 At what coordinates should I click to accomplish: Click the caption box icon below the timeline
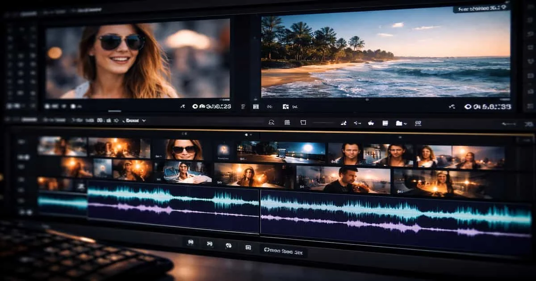click(x=248, y=247)
